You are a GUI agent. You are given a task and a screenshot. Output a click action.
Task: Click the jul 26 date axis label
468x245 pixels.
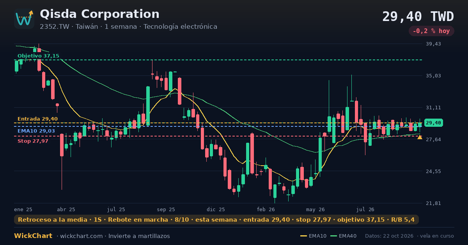365,209
